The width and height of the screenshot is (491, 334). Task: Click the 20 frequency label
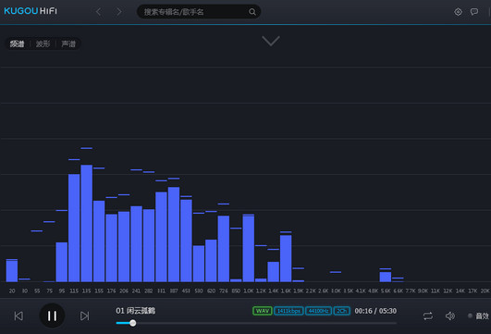(x=12, y=291)
